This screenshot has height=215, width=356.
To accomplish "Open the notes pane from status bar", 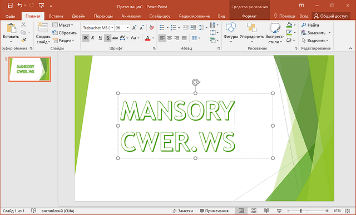I will tap(183, 211).
